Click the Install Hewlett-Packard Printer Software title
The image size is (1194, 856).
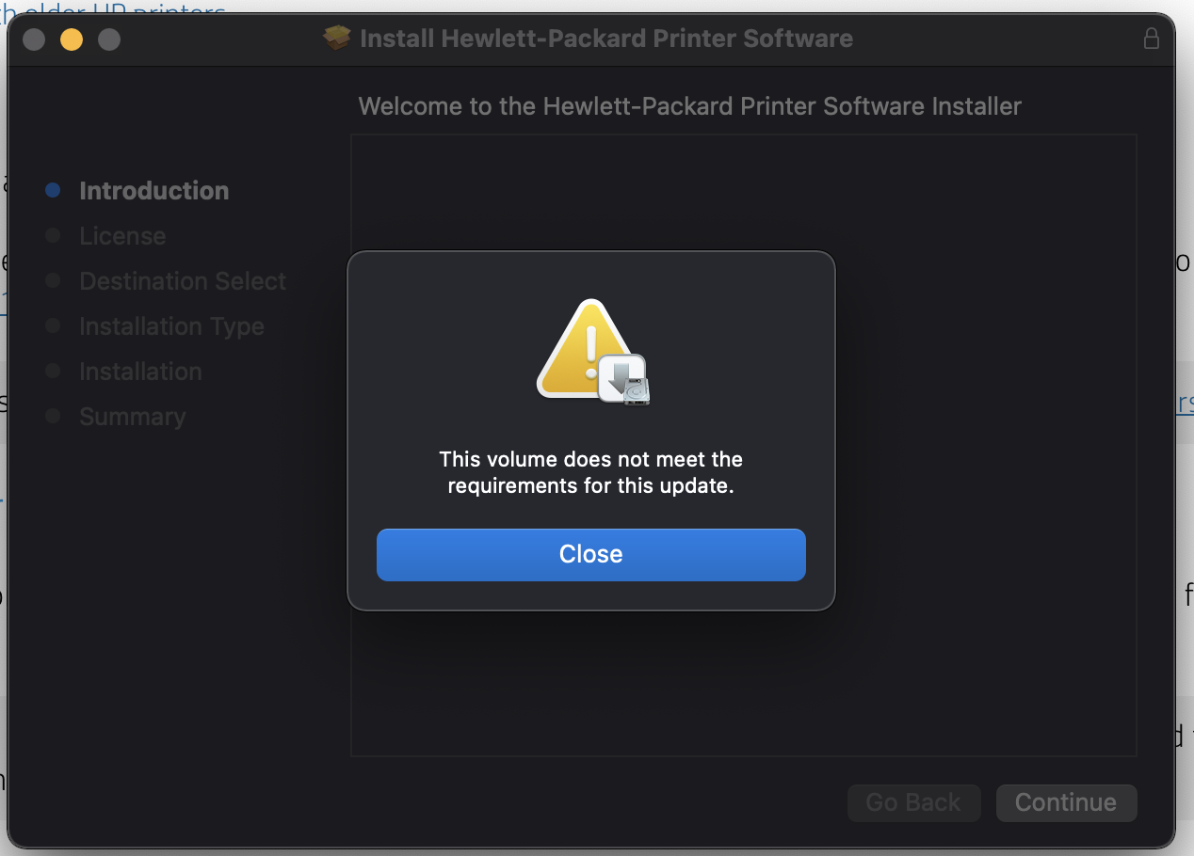[x=605, y=39]
